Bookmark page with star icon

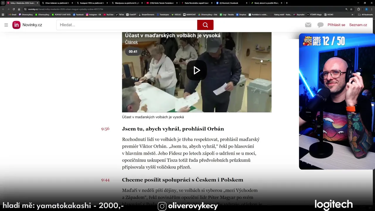click(351, 9)
